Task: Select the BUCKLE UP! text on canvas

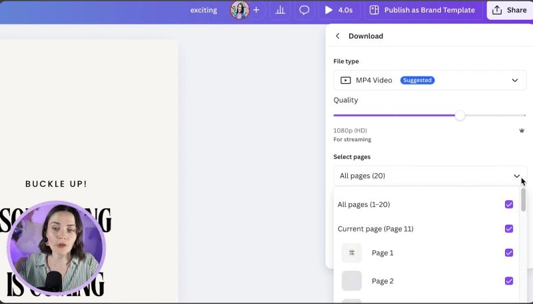Action: click(x=56, y=184)
